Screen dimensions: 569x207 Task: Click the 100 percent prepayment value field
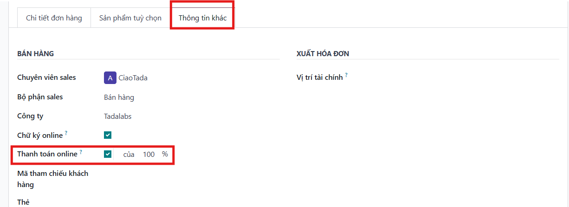click(x=149, y=154)
